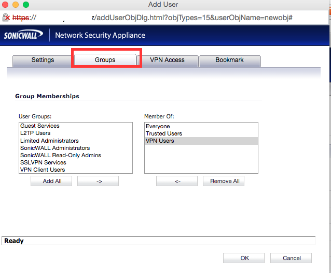This screenshot has height=273, width=331.
Task: Click the Cancel button
Action: pos(291,258)
